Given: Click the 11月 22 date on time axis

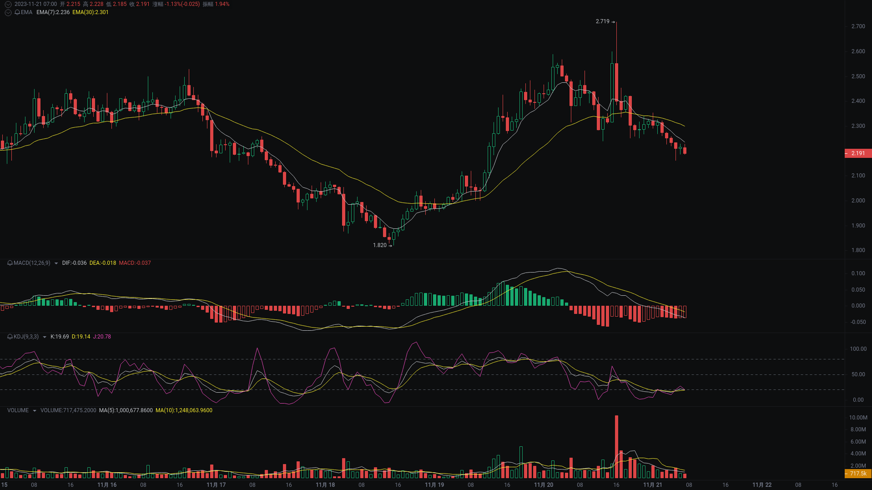Looking at the screenshot, I should click(x=762, y=485).
